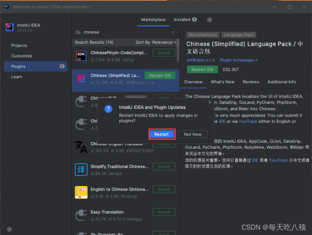This screenshot has width=312, height=235.
Task: Click the version number 232.307
Action: tap(230, 69)
